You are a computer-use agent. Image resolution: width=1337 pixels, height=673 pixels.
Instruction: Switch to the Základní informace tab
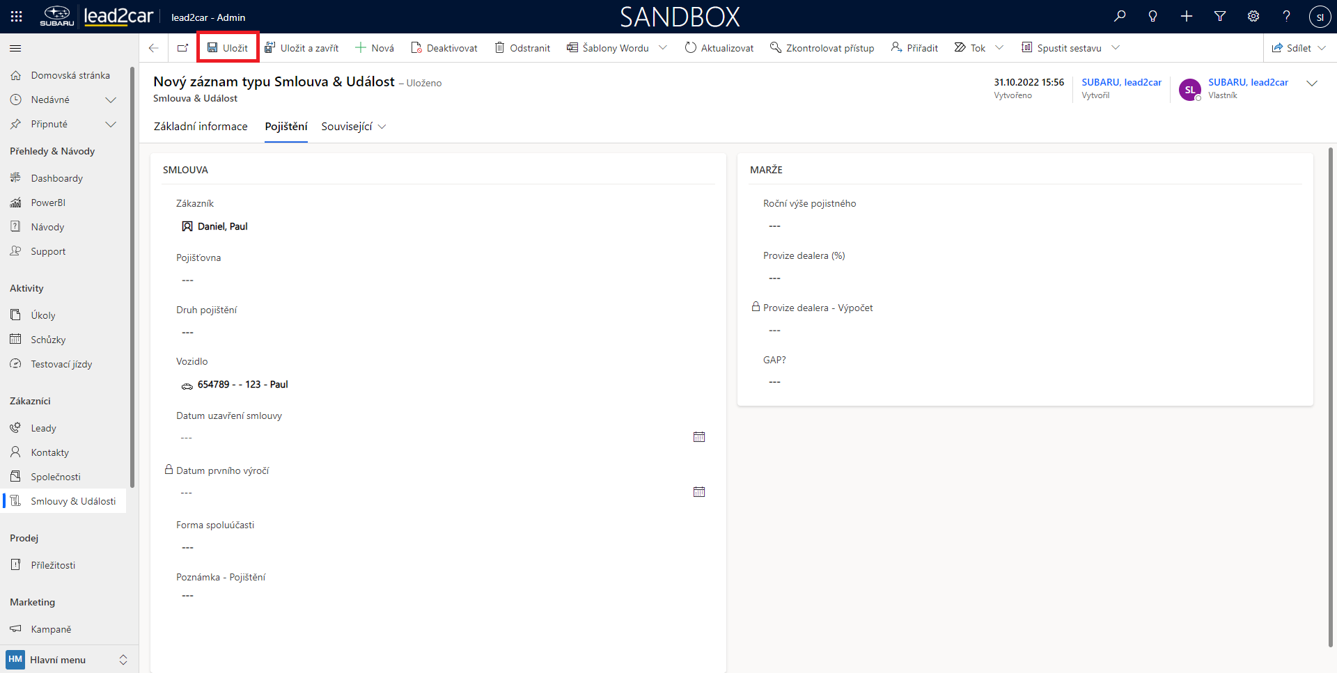tap(201, 127)
